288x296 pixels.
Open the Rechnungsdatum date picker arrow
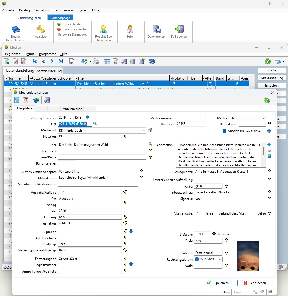pyautogui.click(x=220, y=259)
